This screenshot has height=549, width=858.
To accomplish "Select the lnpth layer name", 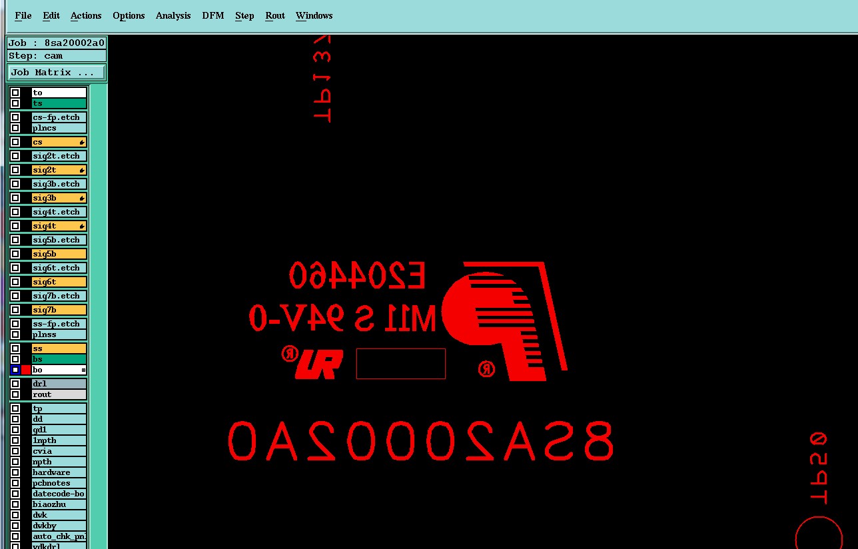I will (59, 440).
